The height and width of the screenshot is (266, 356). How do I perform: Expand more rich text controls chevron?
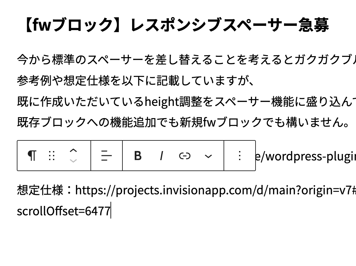(208, 156)
